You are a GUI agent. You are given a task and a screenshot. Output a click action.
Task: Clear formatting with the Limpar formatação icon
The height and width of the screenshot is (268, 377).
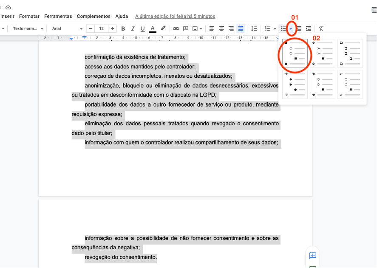pos(321,28)
